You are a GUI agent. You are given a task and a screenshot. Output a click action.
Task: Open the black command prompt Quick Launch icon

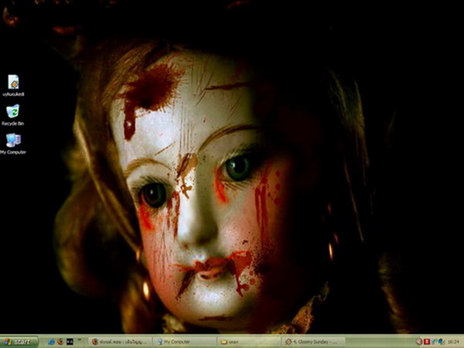point(70,342)
